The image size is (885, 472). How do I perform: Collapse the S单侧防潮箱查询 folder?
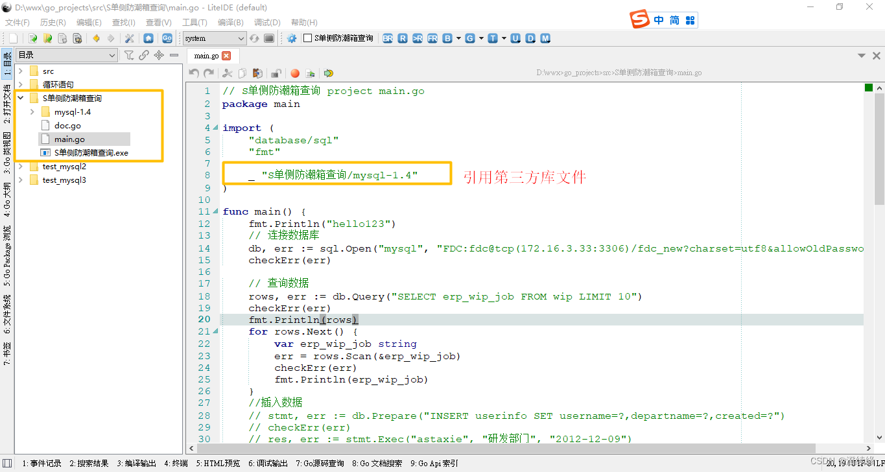20,99
